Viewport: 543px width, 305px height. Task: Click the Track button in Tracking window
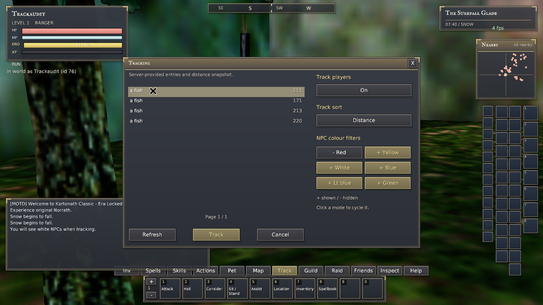click(x=216, y=235)
